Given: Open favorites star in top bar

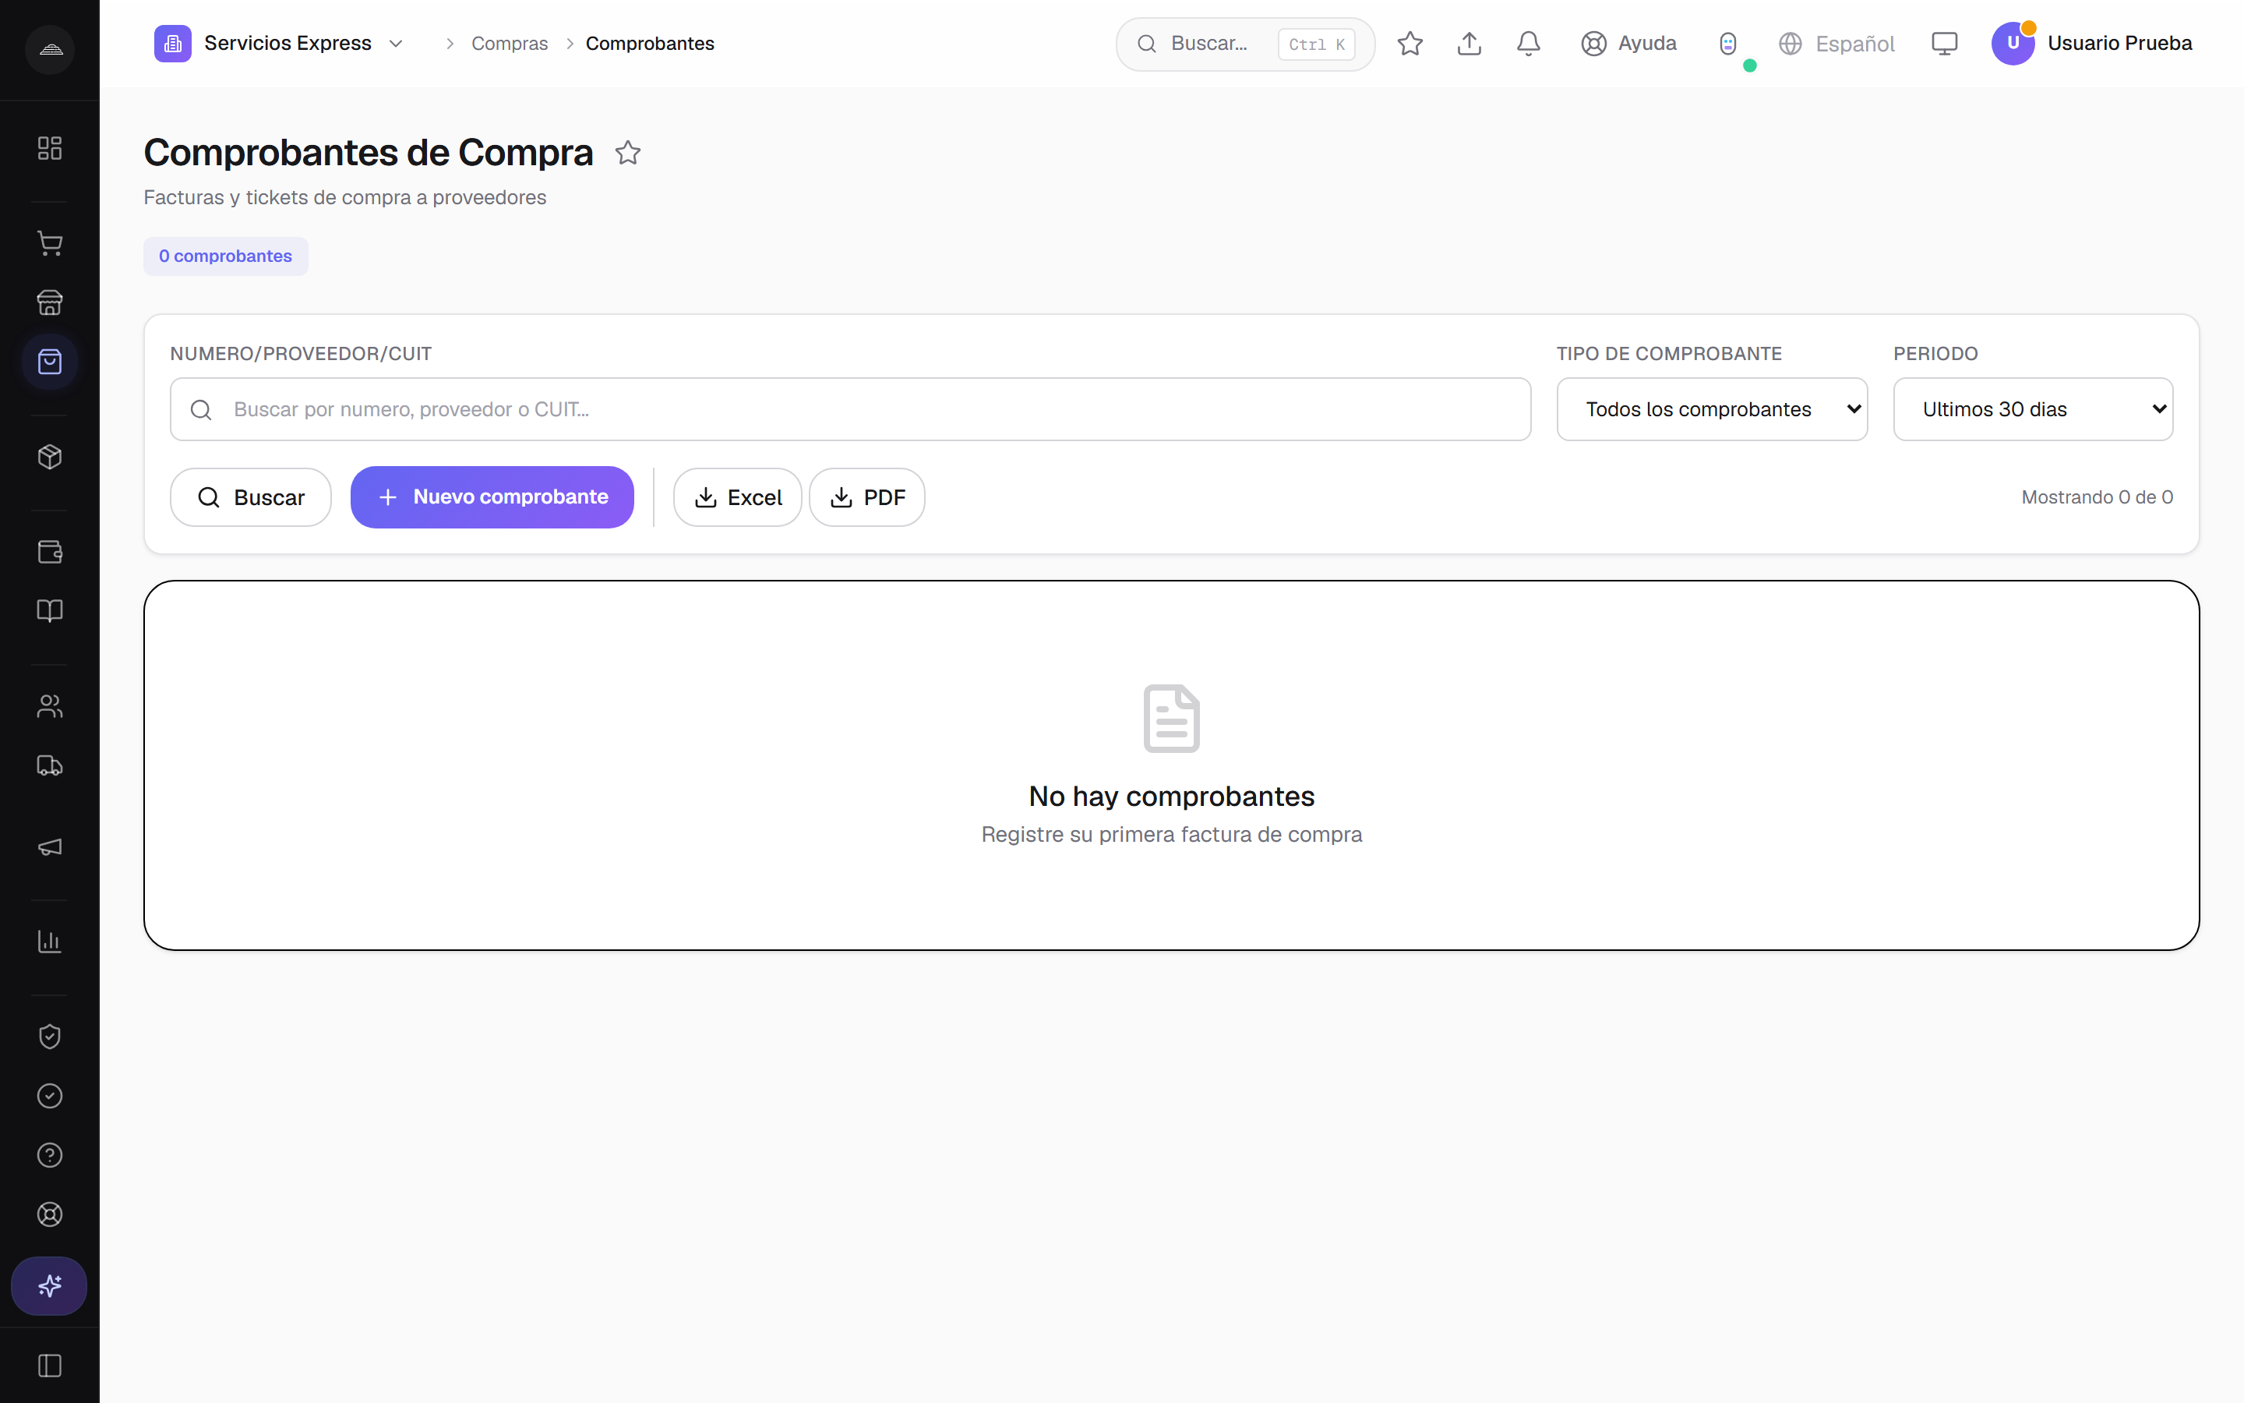Looking at the screenshot, I should (x=1410, y=44).
